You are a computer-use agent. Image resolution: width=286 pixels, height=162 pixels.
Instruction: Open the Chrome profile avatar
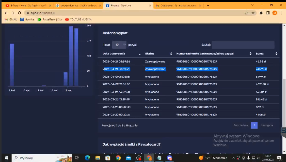coord(275,13)
